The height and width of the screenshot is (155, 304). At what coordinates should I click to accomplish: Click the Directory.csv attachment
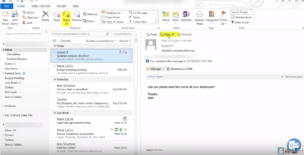(x=180, y=69)
